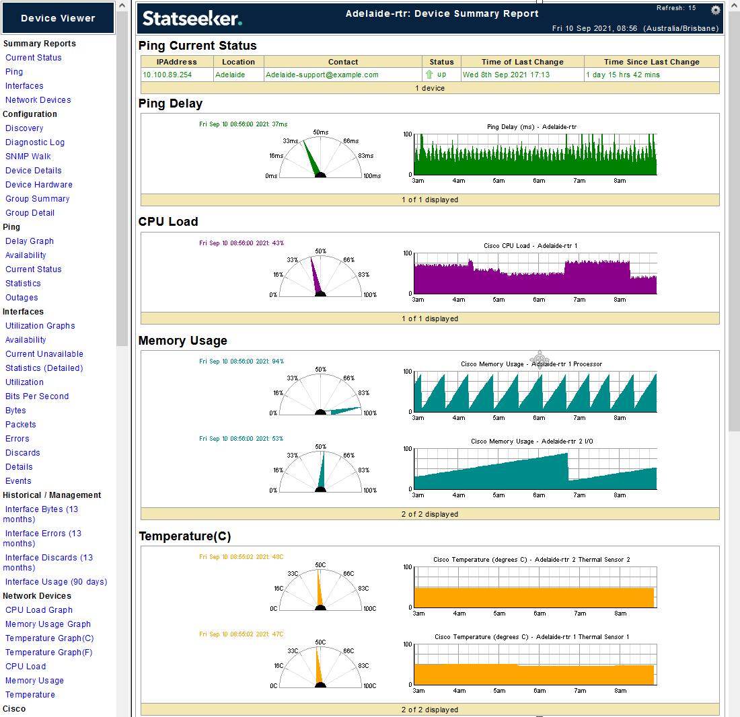Open Interface Errors (13 months) link
The height and width of the screenshot is (717, 740).
[x=42, y=538]
